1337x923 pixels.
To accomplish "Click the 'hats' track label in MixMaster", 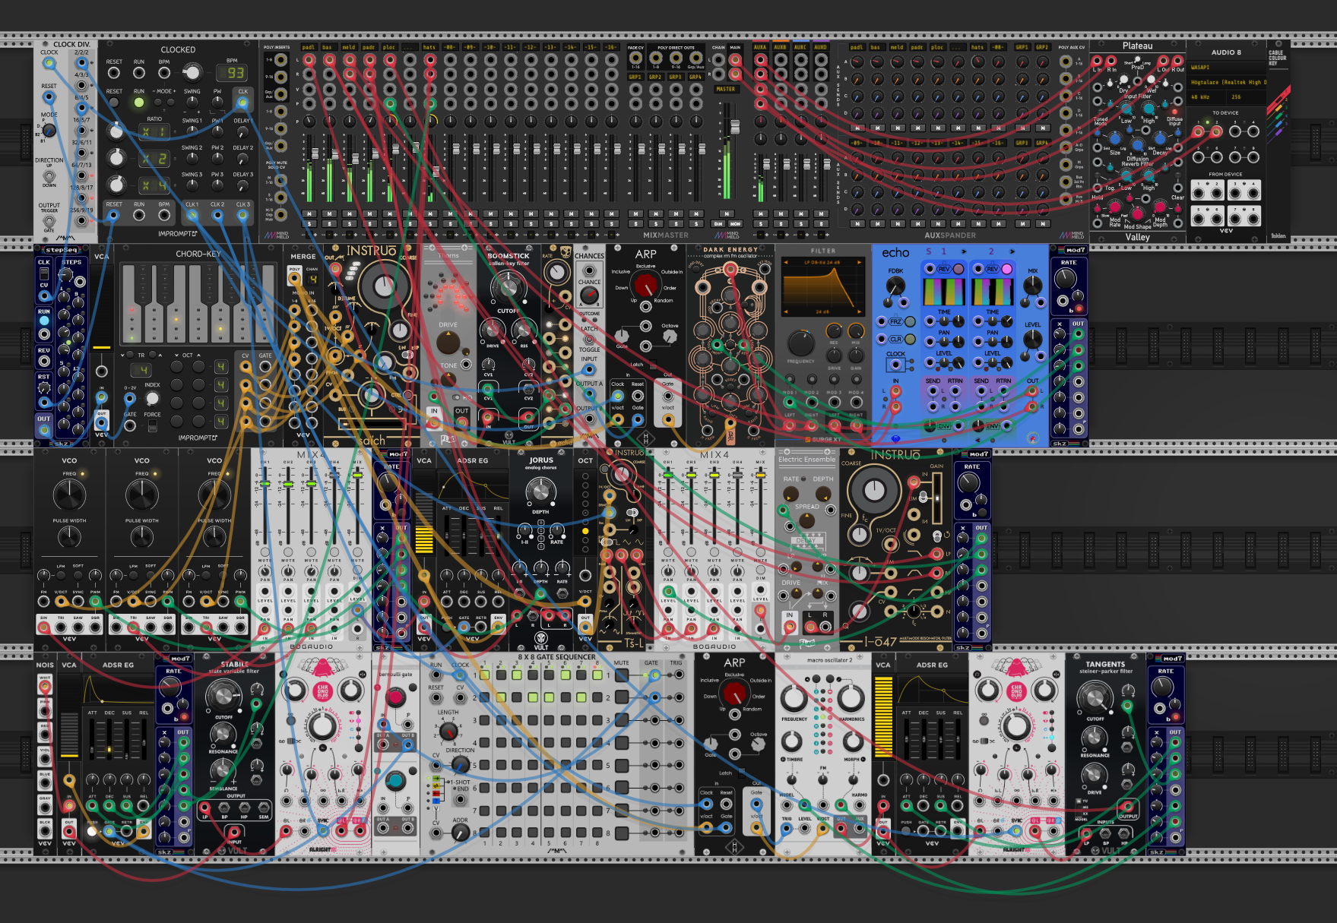I will (429, 47).
